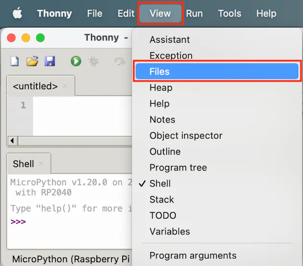Toggle the checked Shell view option
Image resolution: width=303 pixels, height=266 pixels.
(160, 184)
